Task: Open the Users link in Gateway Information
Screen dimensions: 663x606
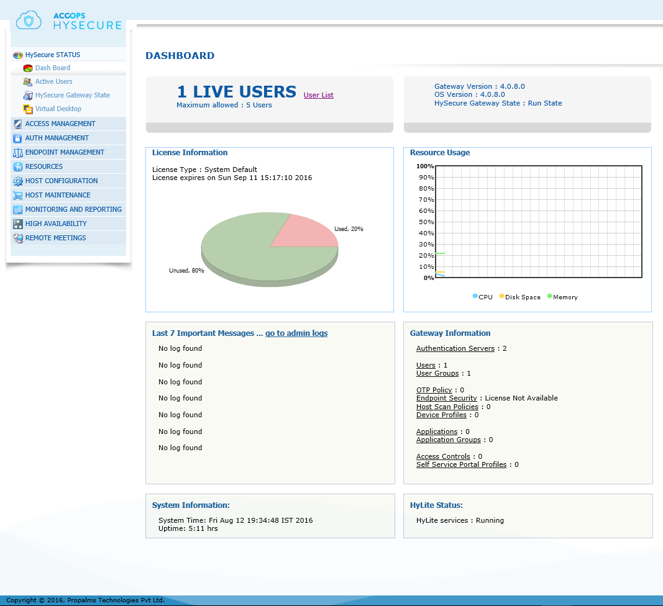Action: 426,366
